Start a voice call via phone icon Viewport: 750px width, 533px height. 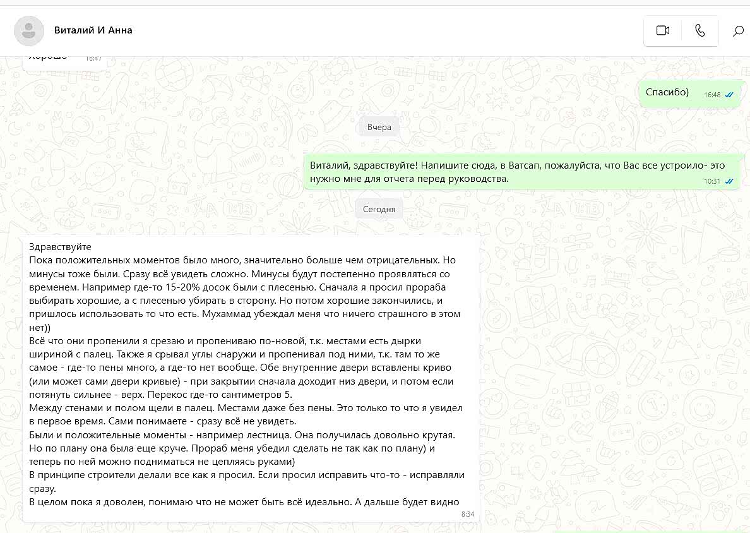pos(699,30)
